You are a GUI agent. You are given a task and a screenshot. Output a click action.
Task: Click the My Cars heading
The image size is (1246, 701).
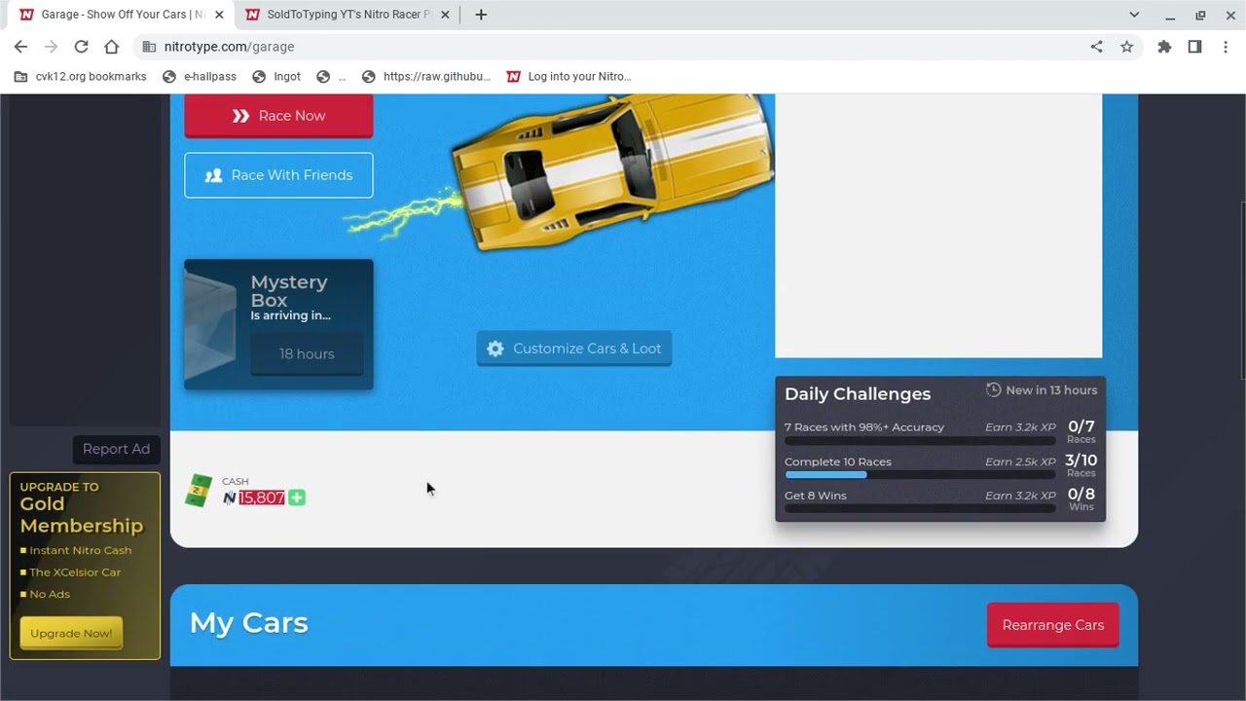pyautogui.click(x=248, y=623)
